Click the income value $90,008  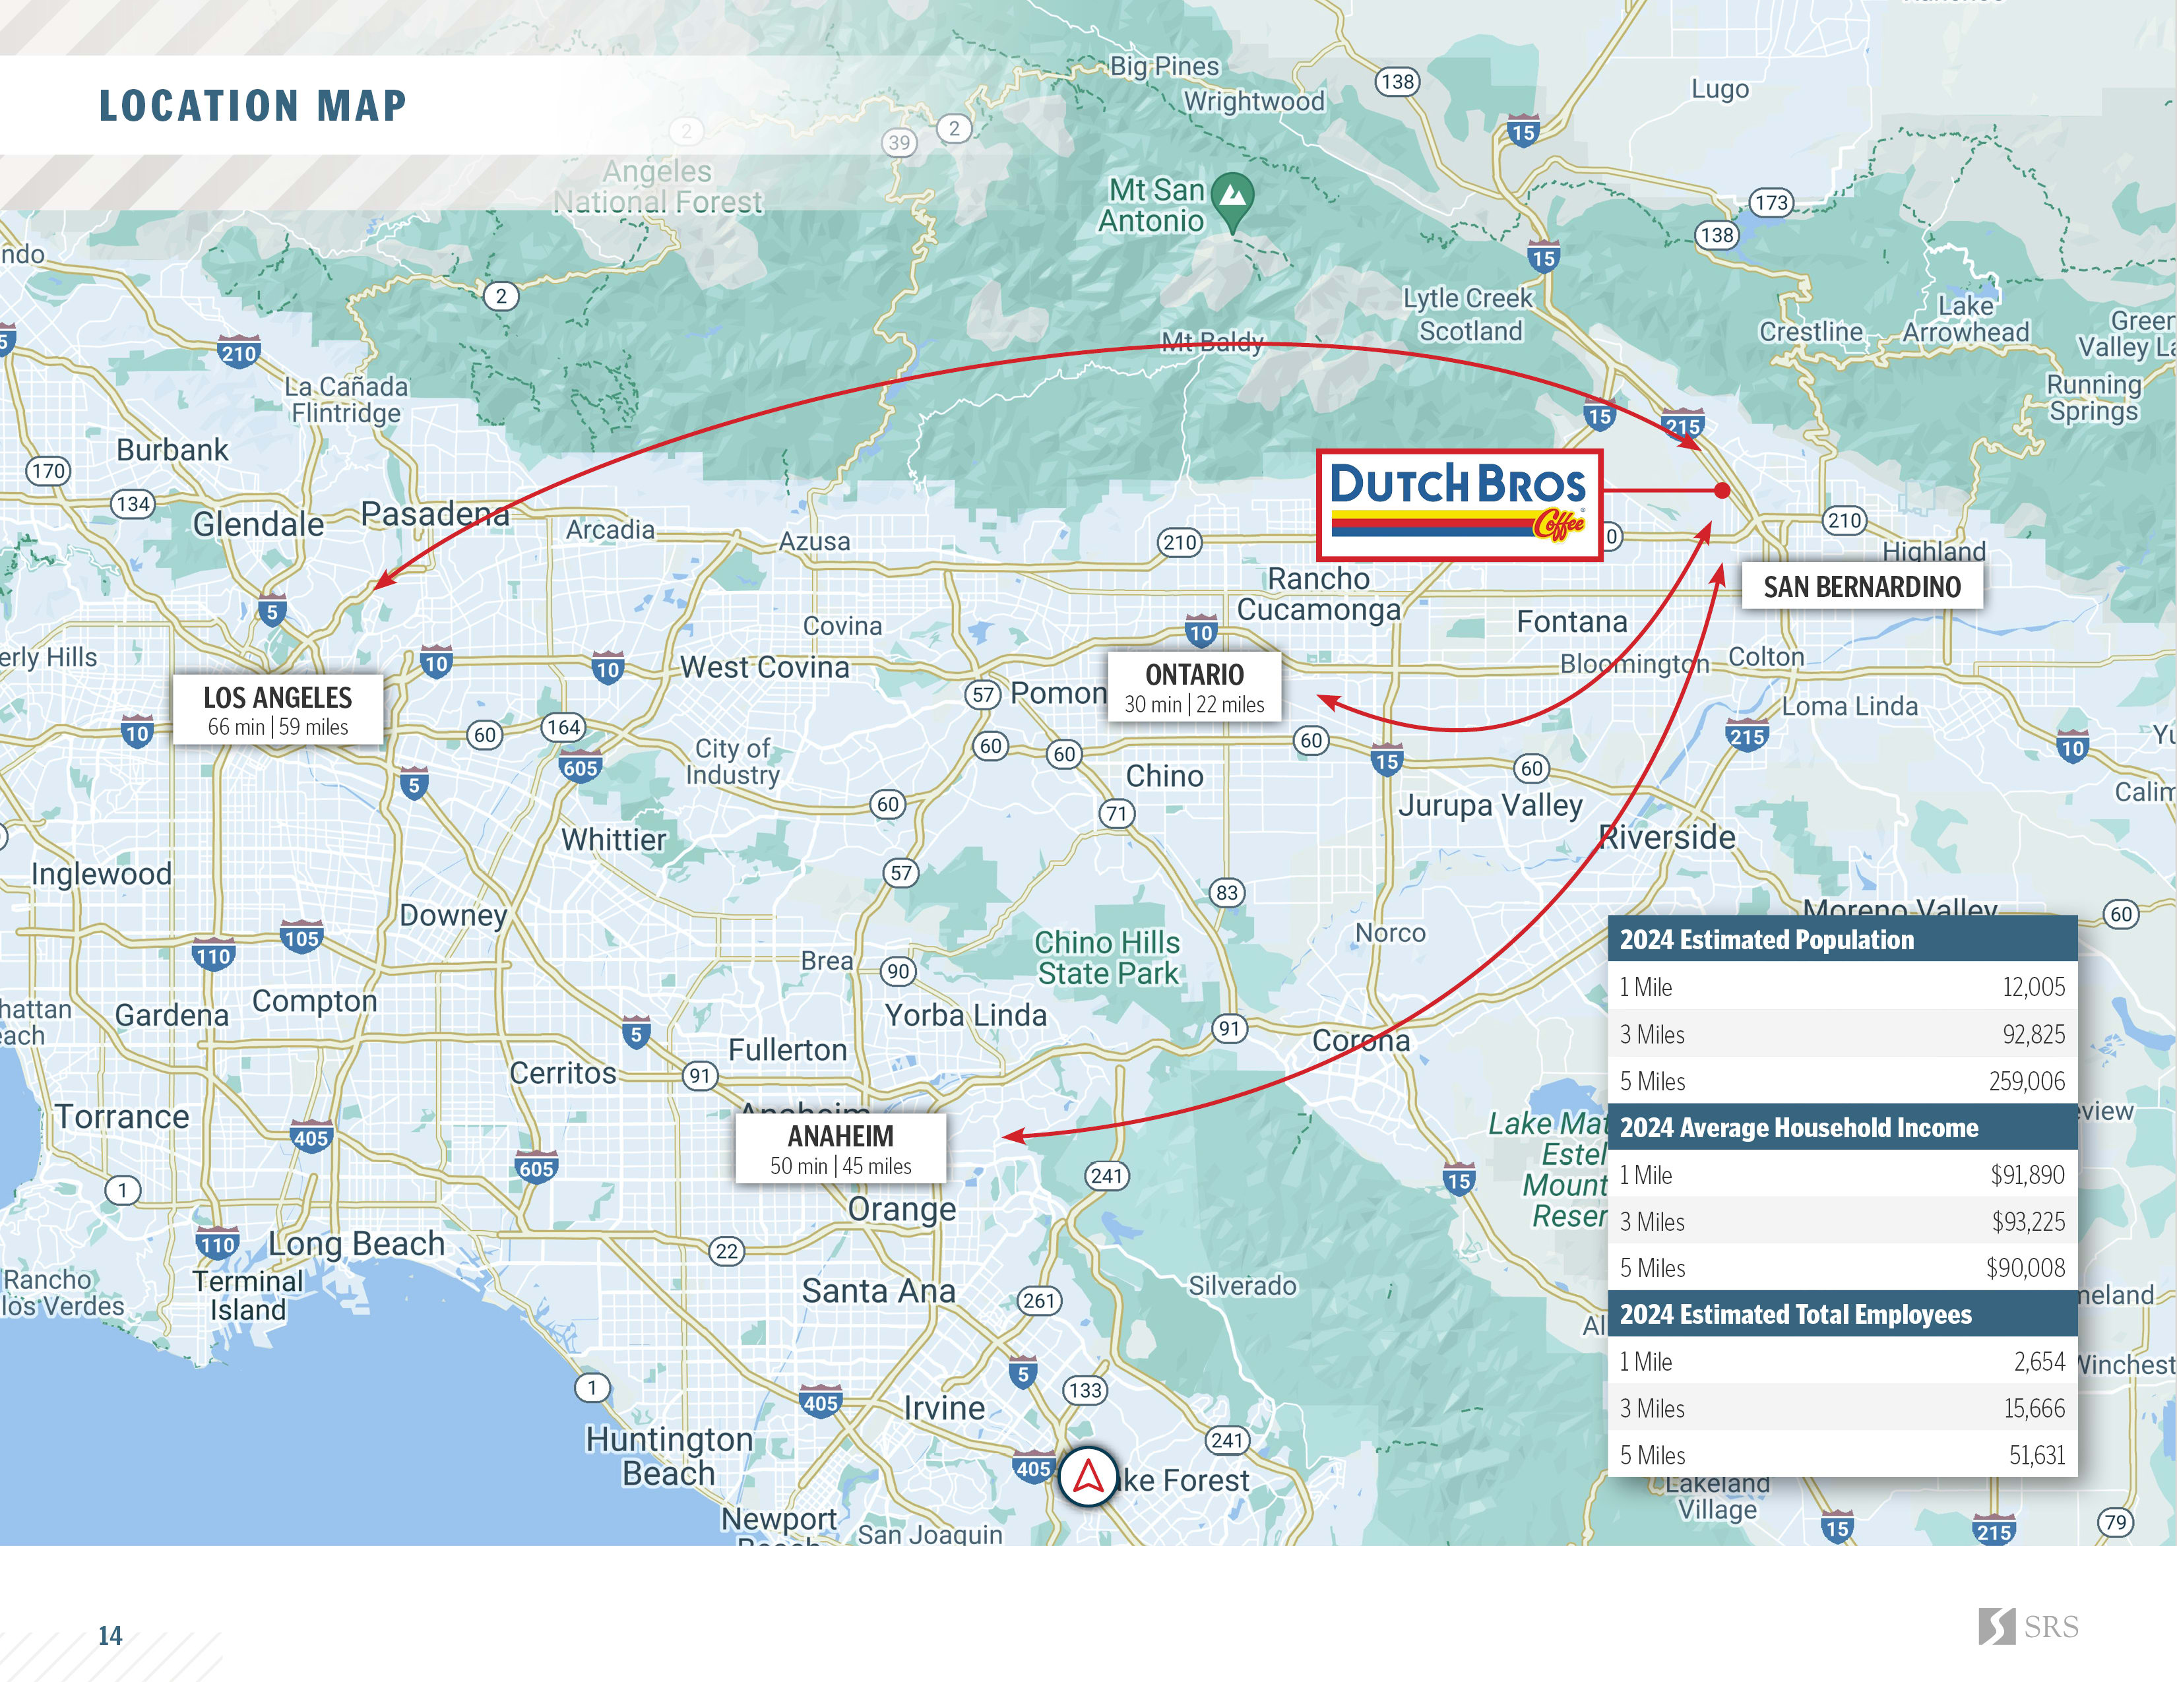[2025, 1268]
